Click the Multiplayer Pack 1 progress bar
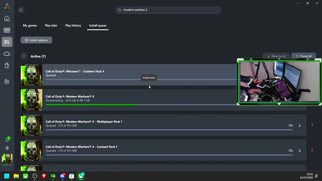 coord(169,130)
